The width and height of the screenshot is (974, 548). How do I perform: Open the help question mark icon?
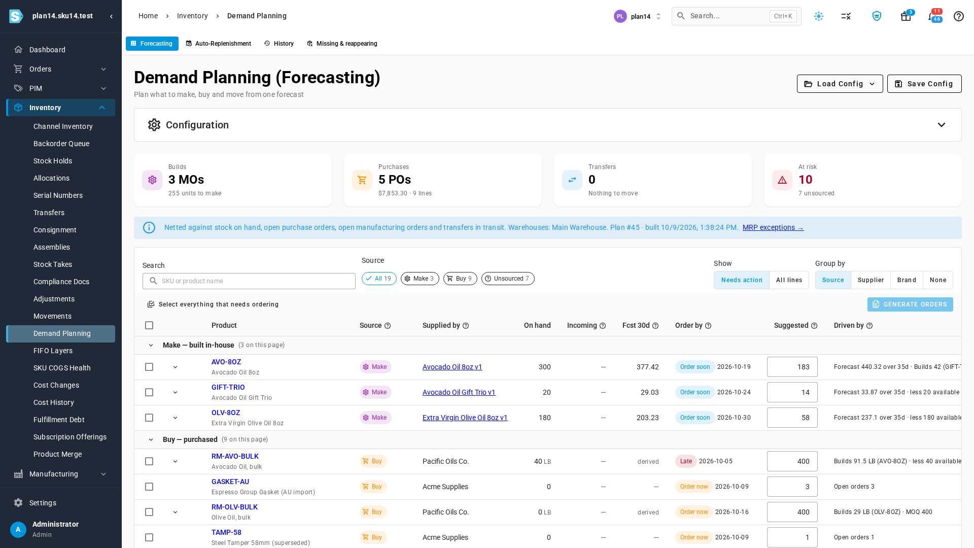958,16
